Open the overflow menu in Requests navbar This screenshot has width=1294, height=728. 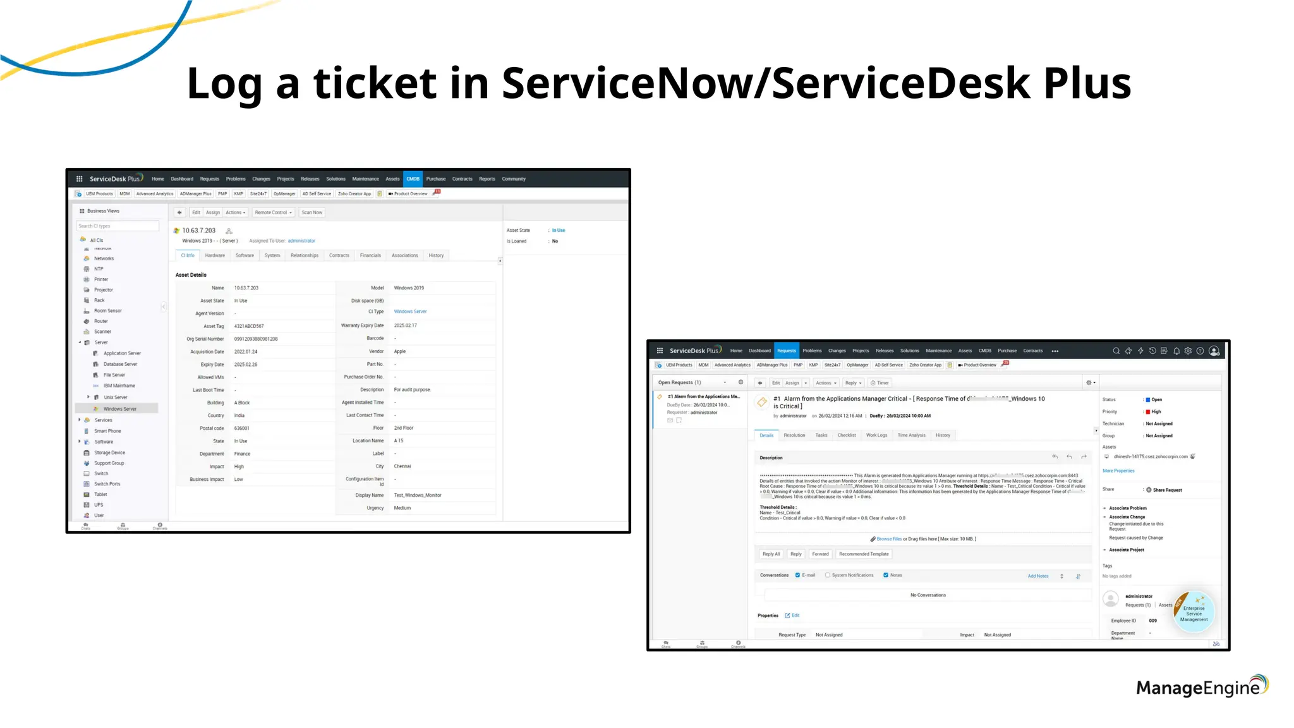(x=1055, y=351)
